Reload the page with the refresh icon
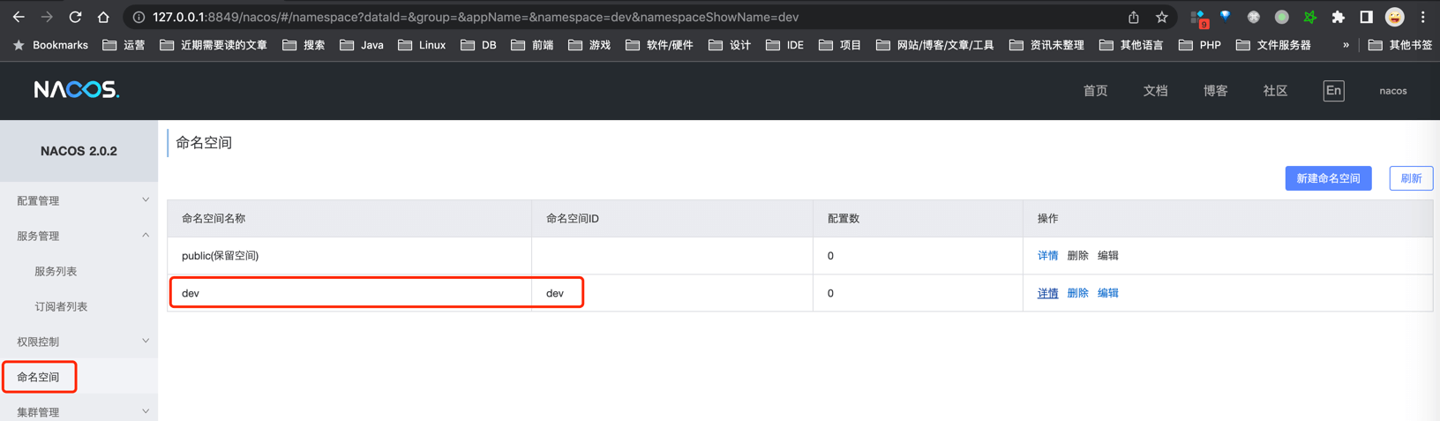 (x=75, y=17)
